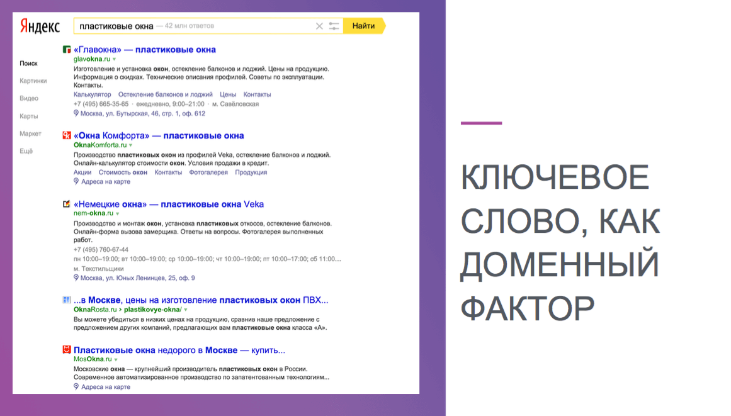
Task: Open the Стоимость окон sitelink
Action: [x=123, y=172]
